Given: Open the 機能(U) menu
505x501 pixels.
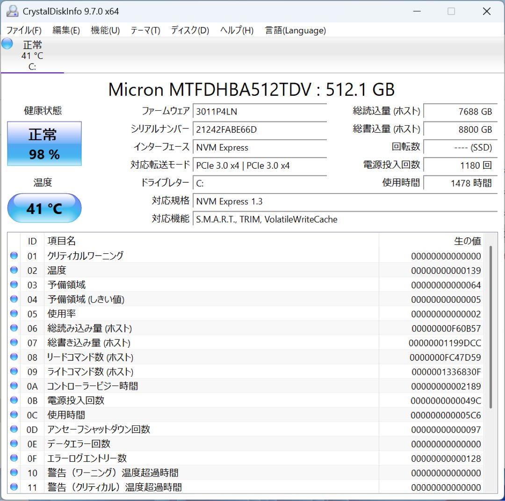Looking at the screenshot, I should coord(105,30).
